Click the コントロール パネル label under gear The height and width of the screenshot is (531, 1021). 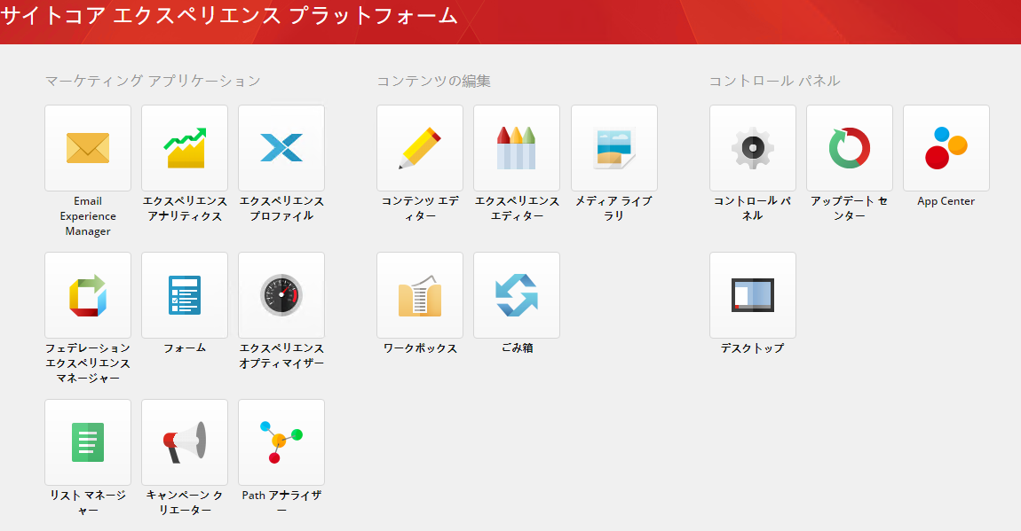click(753, 208)
